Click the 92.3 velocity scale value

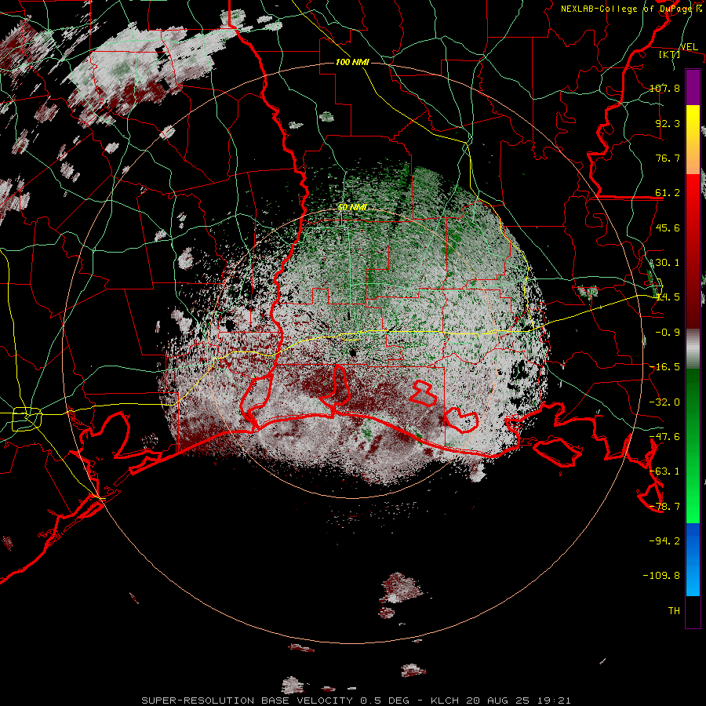[x=668, y=123]
